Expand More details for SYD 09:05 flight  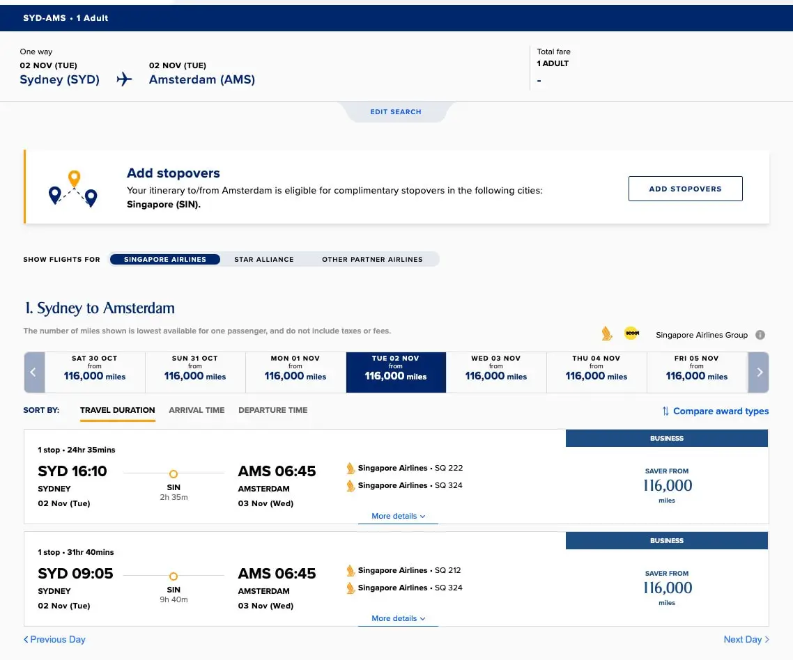point(398,618)
